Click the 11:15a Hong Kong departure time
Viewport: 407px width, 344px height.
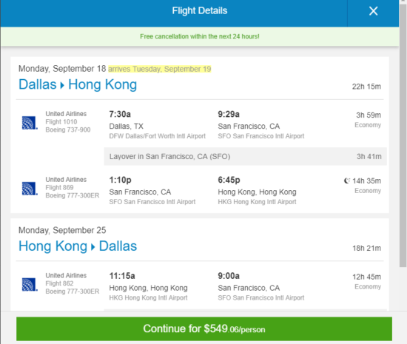[122, 276]
